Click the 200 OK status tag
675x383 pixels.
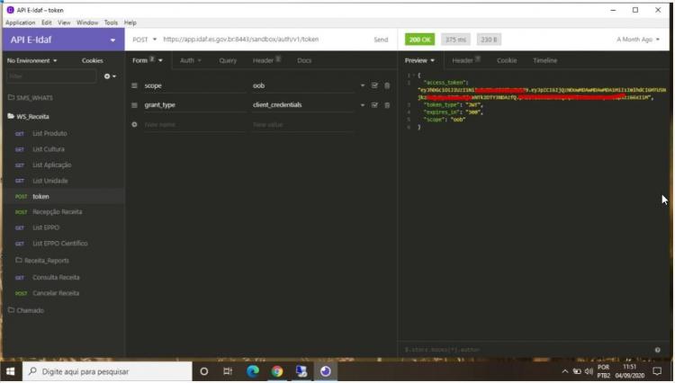419,40
